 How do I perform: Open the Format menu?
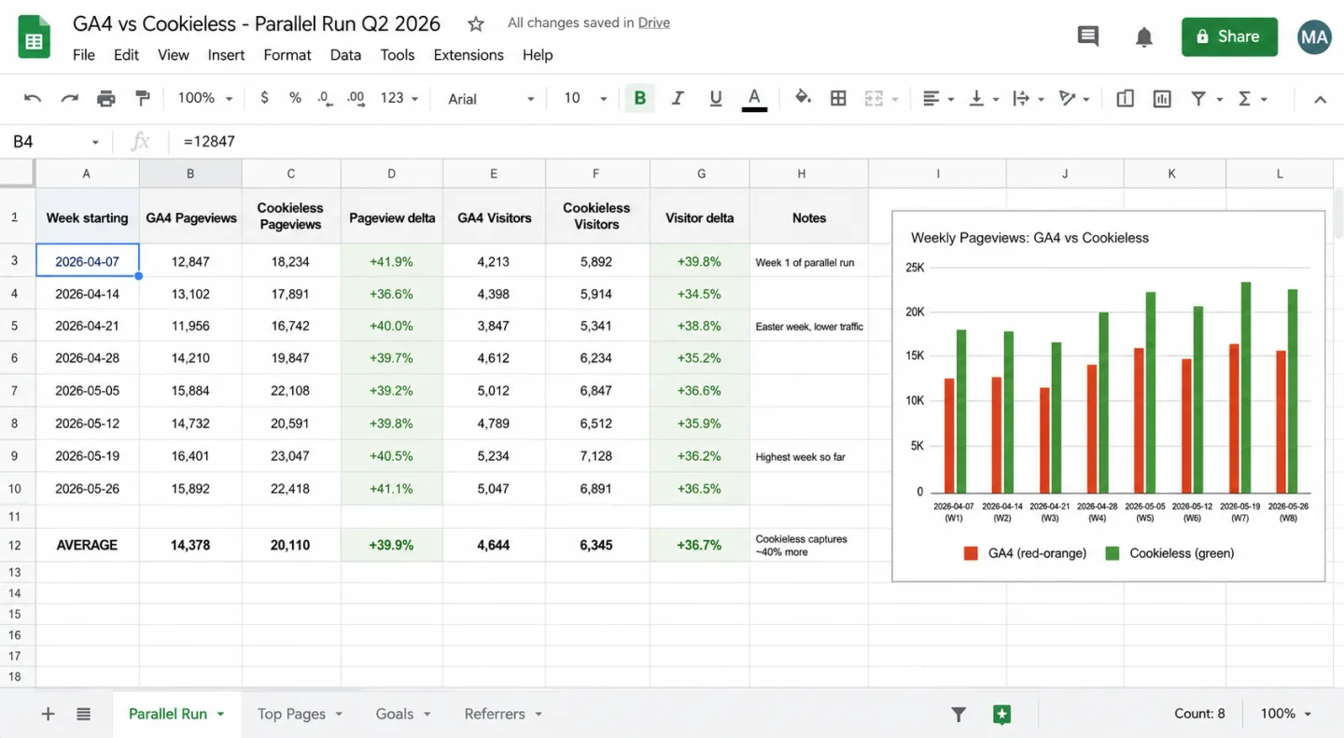(287, 55)
